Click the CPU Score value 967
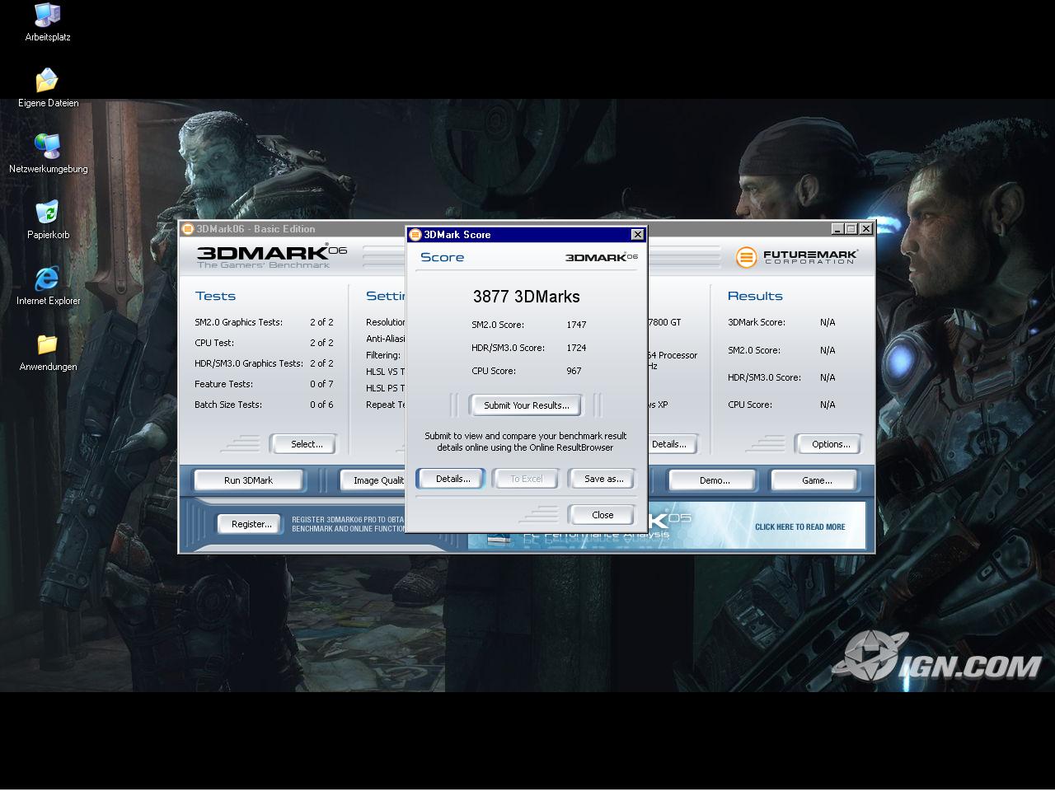The height and width of the screenshot is (791, 1055). click(x=574, y=371)
